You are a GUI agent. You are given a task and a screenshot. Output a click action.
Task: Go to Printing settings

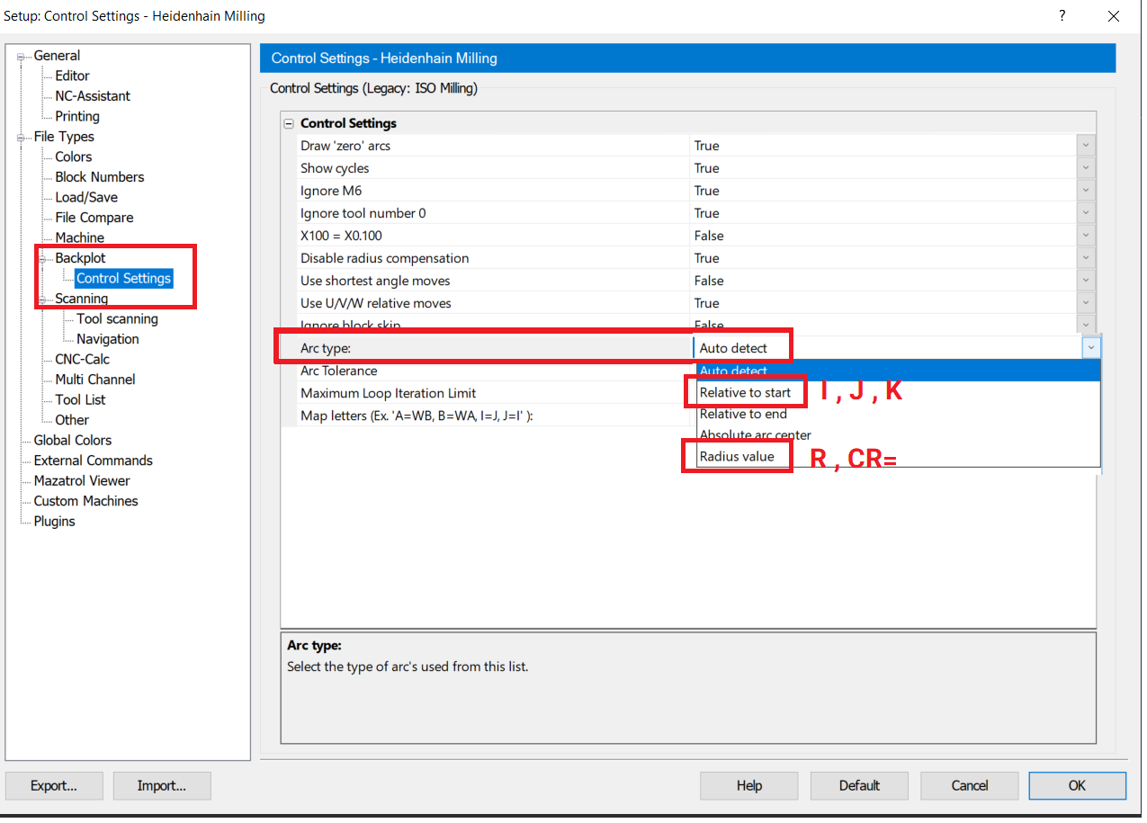(x=77, y=117)
